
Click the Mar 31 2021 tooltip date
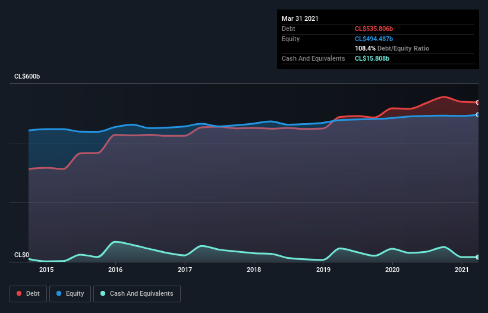pyautogui.click(x=300, y=18)
